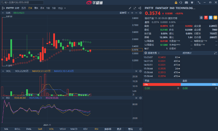Open the 15分 timeframe dropdown arrow
This screenshot has height=131, width=218.
[65, 8]
